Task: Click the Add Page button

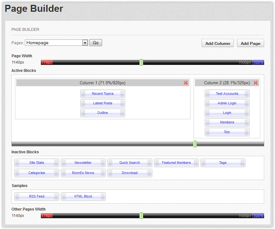Action: click(250, 43)
